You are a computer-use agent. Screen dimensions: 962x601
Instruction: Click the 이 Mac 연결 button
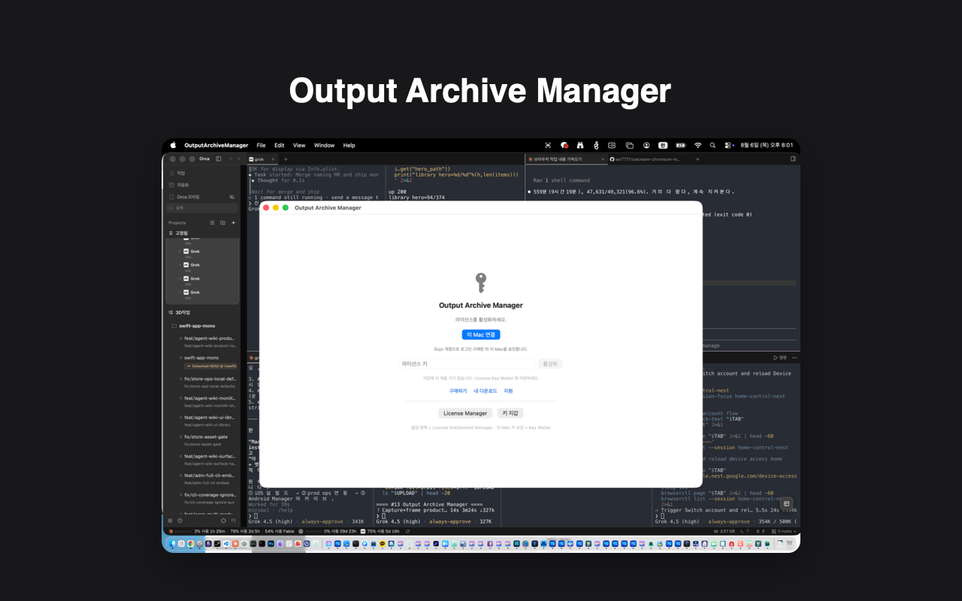(480, 334)
